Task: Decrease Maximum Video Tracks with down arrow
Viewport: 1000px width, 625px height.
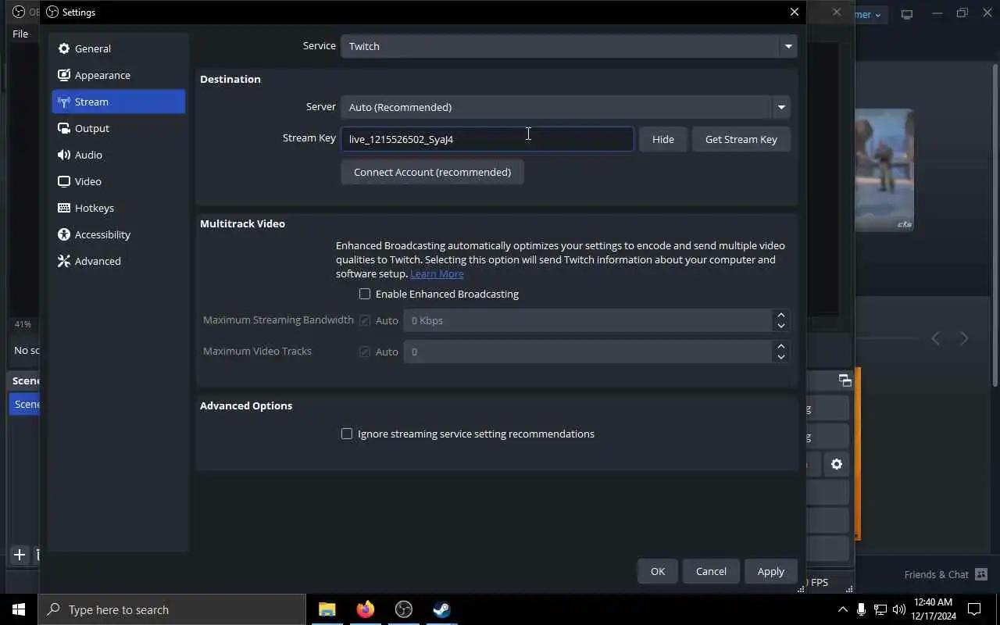Action: pos(780,357)
